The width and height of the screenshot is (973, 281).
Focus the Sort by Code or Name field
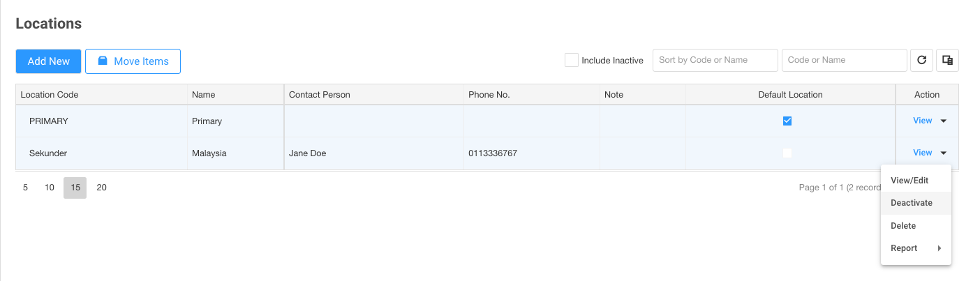(715, 60)
